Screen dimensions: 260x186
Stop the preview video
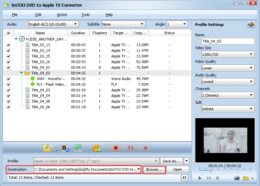[x=217, y=178]
